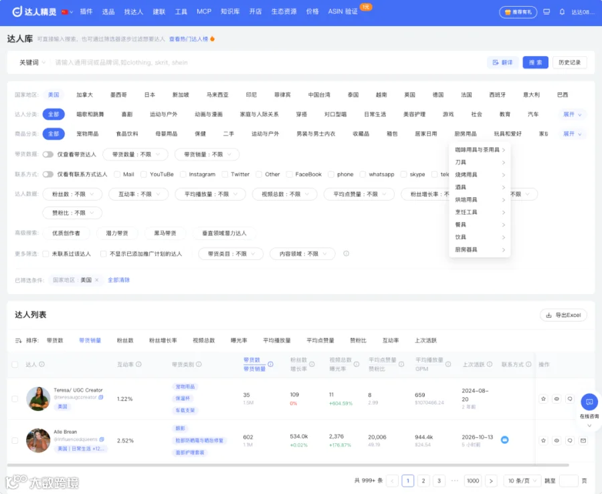Click the keyword search input field

(269, 63)
